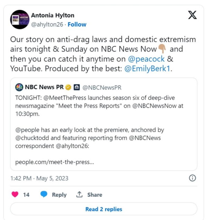
Task: Click the NBC News PR peacock avatar
Action: (x=19, y=87)
